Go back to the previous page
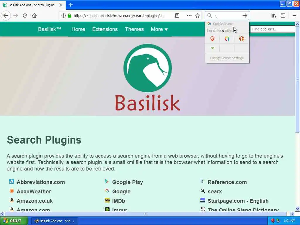The height and width of the screenshot is (225, 300). click(6, 16)
